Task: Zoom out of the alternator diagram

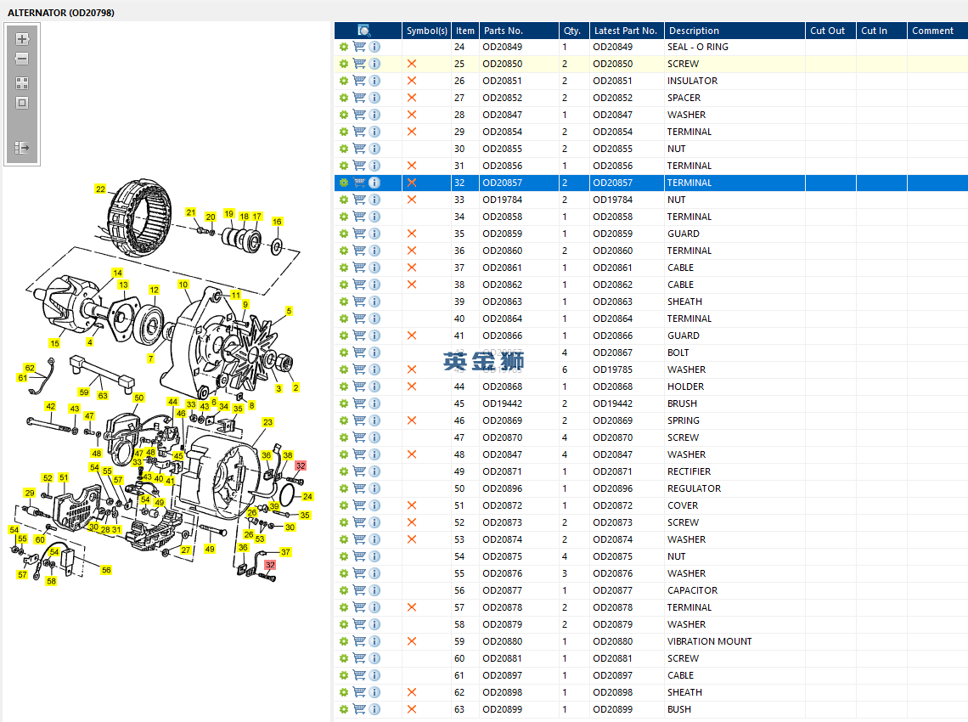Action: pos(22,59)
